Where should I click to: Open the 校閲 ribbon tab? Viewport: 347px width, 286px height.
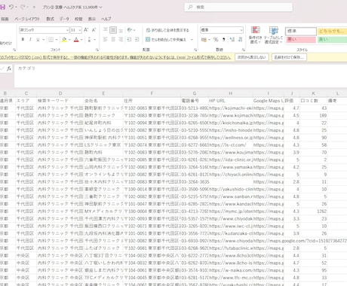[x=78, y=19]
